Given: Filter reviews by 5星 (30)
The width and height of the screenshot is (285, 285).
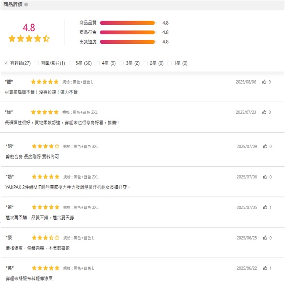Looking at the screenshot, I should point(71,63).
